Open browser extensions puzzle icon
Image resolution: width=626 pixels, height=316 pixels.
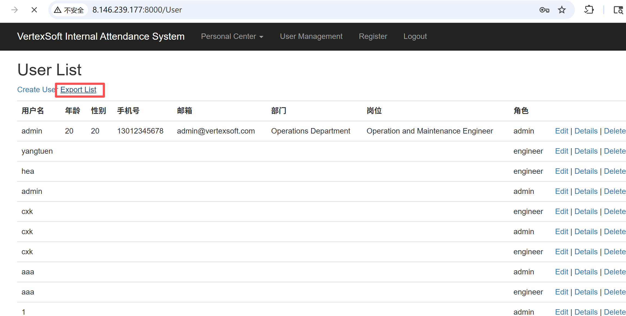589,10
